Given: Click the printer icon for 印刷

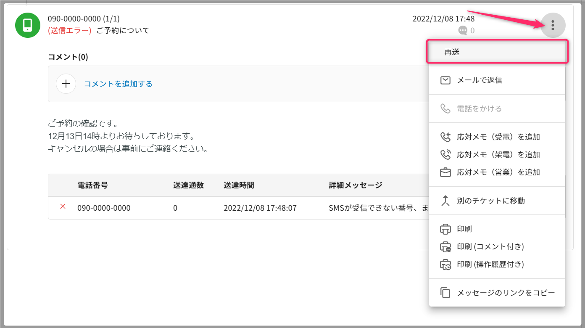Looking at the screenshot, I should 445,229.
